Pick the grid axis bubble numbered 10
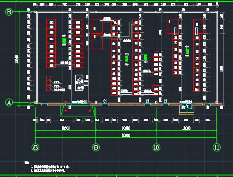 (156, 148)
